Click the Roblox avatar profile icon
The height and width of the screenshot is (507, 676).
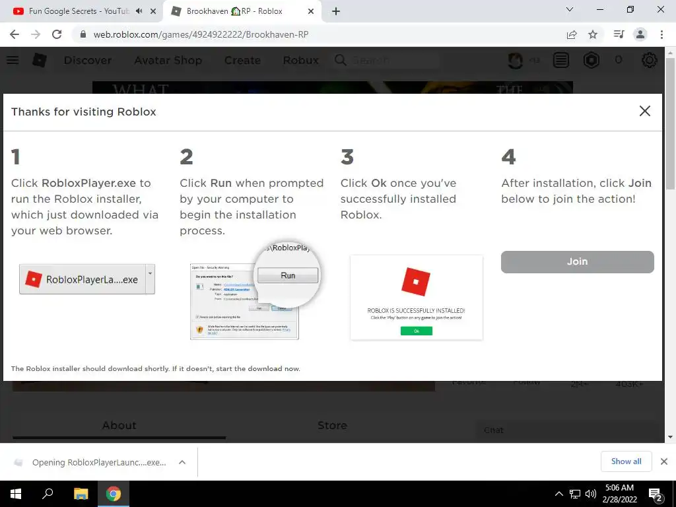(x=516, y=60)
